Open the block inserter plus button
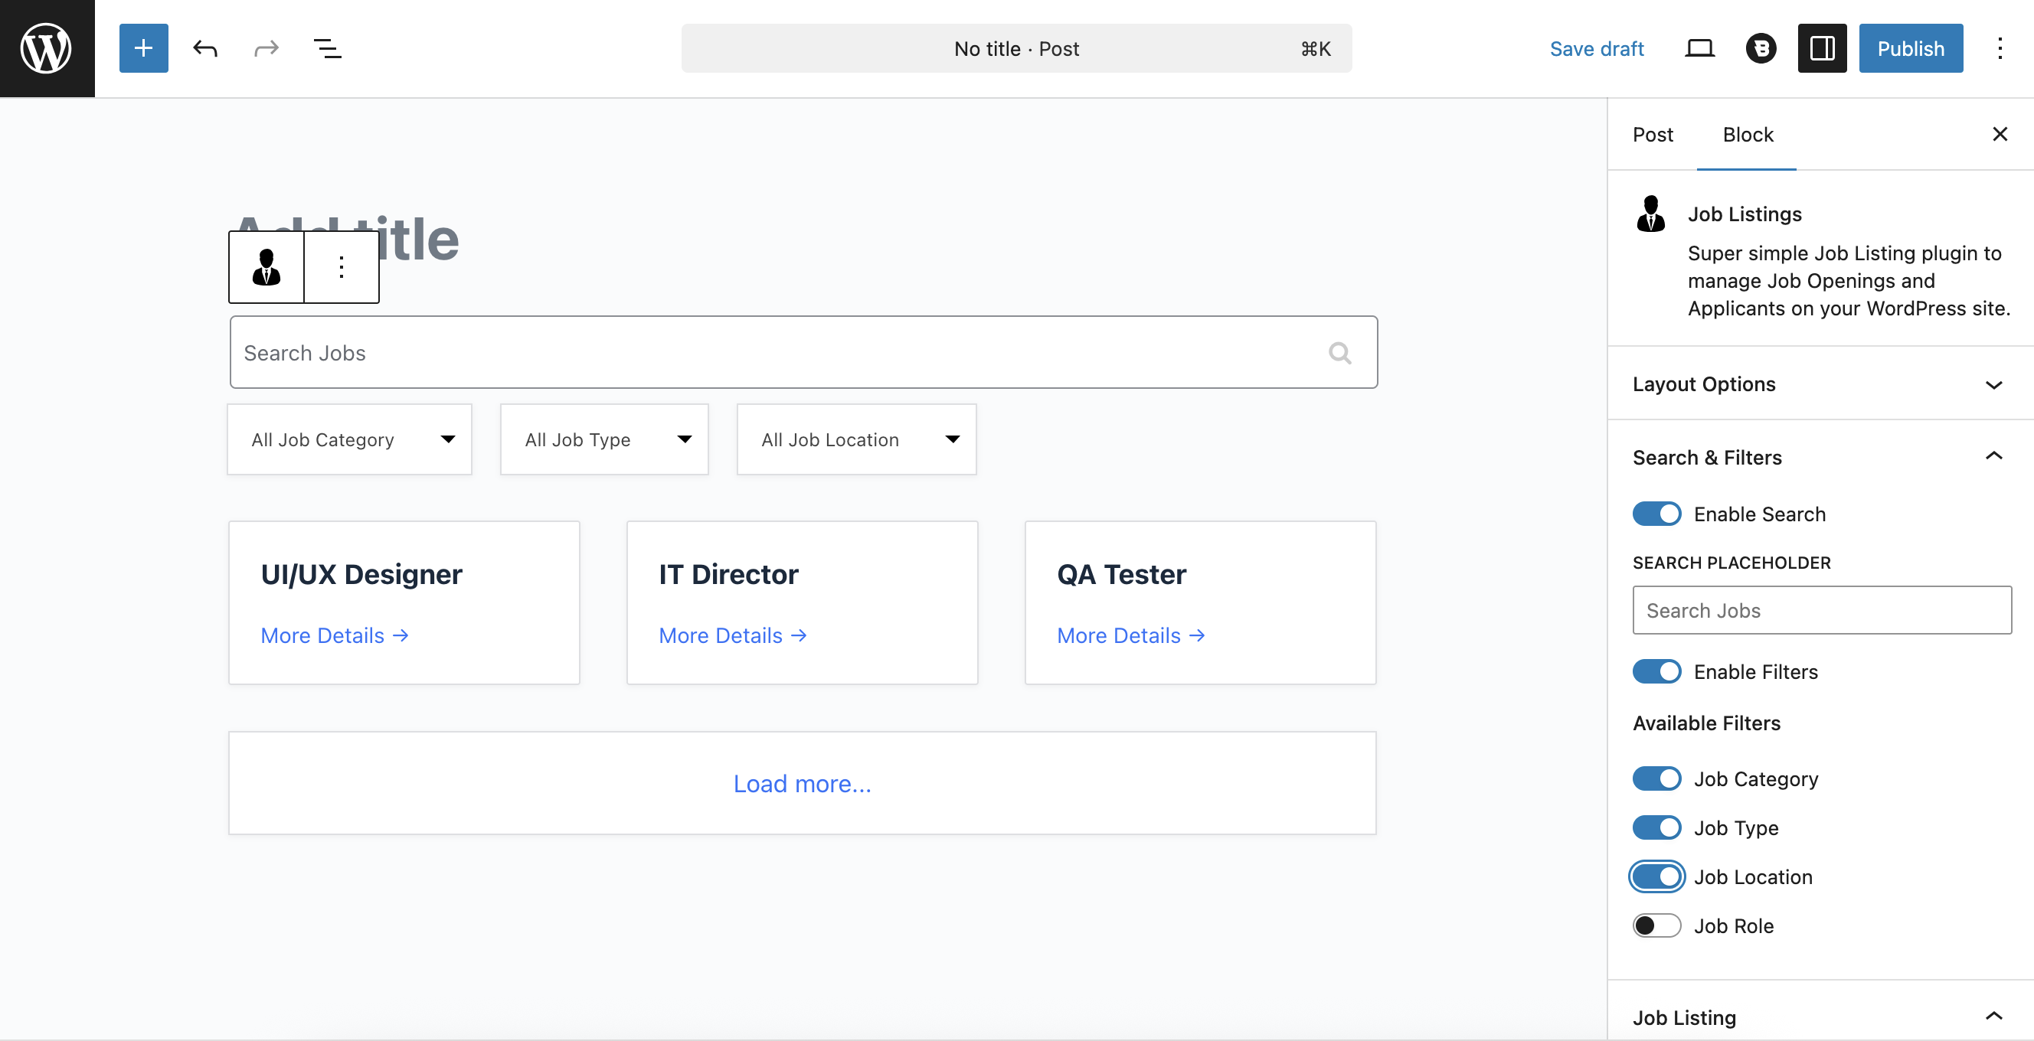Screen dimensions: 2034x1041 point(143,48)
